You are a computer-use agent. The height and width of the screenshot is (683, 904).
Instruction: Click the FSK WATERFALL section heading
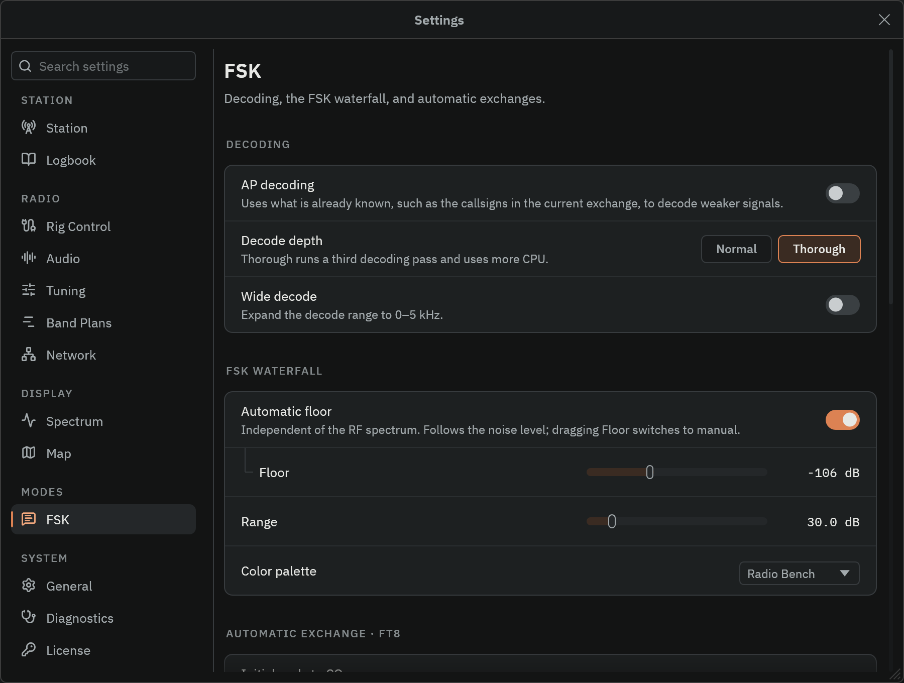[x=274, y=371]
